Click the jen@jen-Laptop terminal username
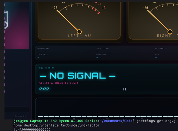Image resolution: width=178 pixels, height=131 pixels. 56,121
